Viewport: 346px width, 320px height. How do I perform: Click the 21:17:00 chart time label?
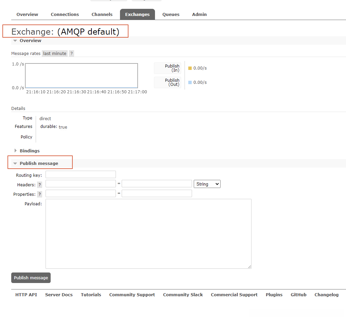click(x=137, y=92)
